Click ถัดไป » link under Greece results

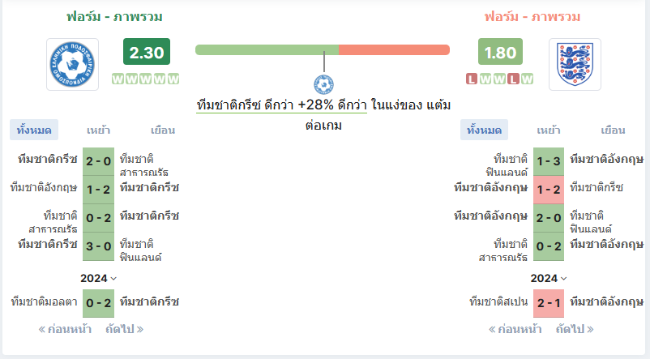click(x=124, y=329)
